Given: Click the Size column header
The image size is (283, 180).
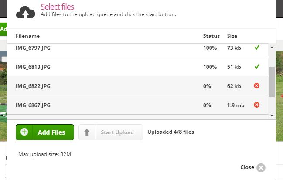Looking at the screenshot, I should point(232,36).
